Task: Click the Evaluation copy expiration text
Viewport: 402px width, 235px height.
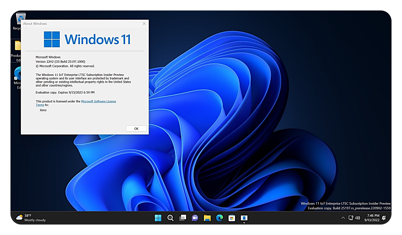Action: pos(65,92)
